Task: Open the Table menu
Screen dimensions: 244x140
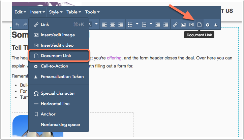Action: (x=74, y=12)
